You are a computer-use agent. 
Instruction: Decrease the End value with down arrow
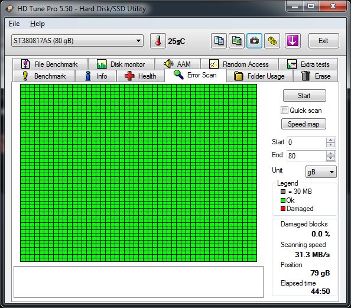(x=330, y=158)
